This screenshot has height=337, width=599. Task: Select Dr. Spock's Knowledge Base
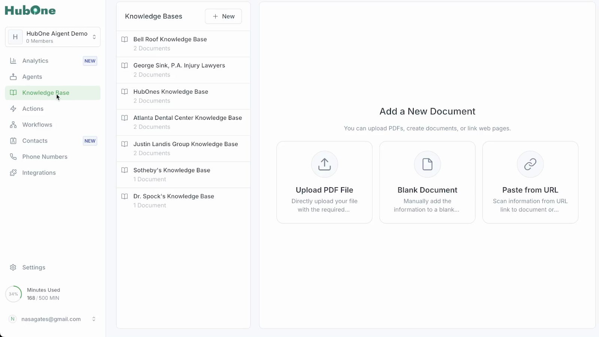point(183,201)
